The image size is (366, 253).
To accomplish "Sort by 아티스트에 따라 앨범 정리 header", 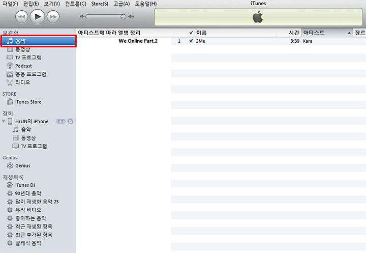I will (124, 33).
